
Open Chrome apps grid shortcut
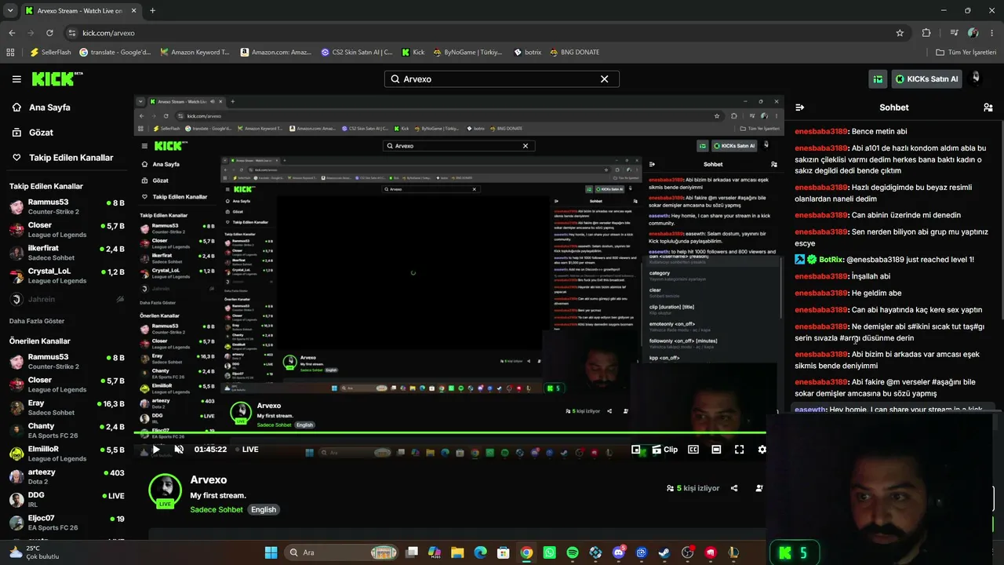point(10,53)
